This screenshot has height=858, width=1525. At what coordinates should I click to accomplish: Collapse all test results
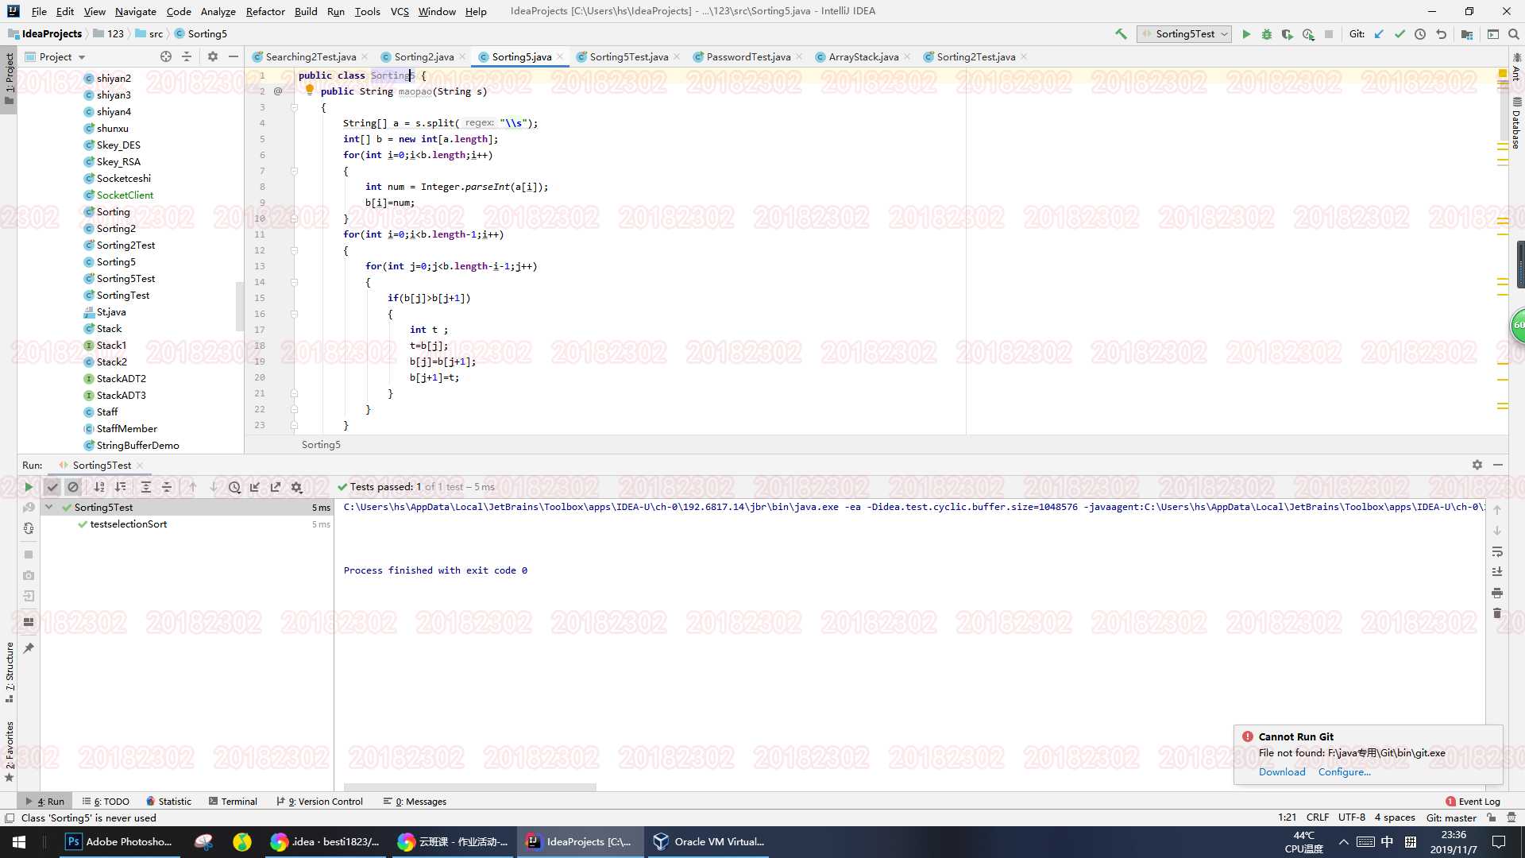pyautogui.click(x=167, y=487)
